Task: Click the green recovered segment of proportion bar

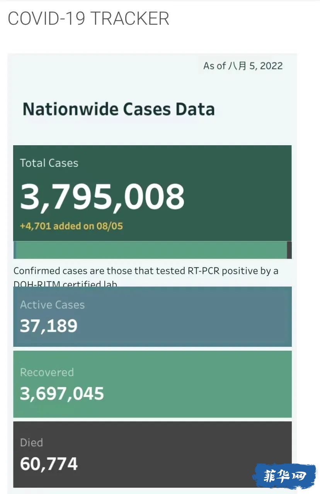Action: point(151,250)
